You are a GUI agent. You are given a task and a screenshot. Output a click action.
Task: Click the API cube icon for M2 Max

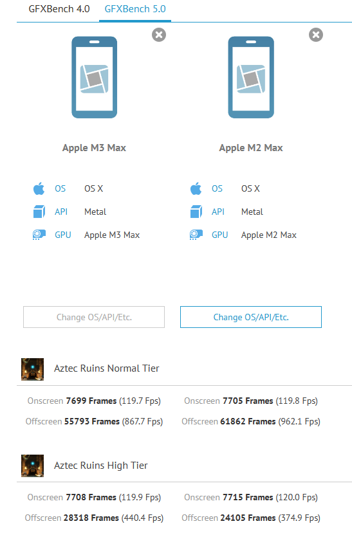[196, 212]
